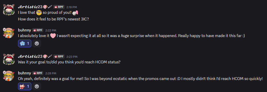Screen dimensions: 267x92
Task: Click the Artistic23 username at 2:23 PM
Action: (x=30, y=56)
